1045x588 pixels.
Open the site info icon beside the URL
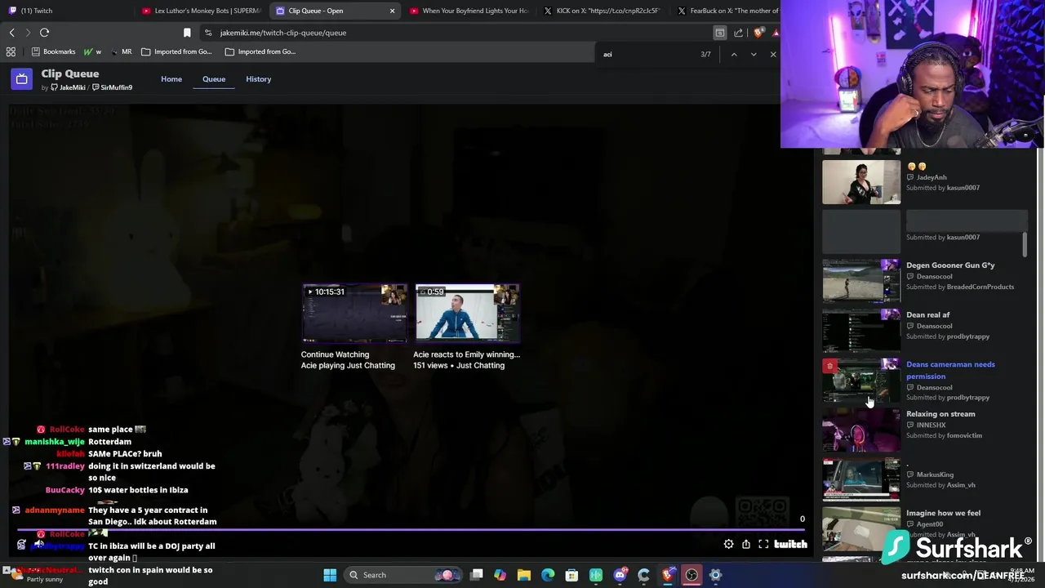[208, 33]
